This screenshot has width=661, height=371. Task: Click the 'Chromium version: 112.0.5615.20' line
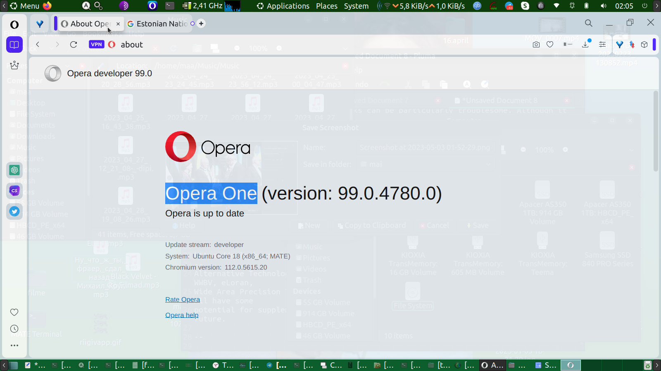216,268
